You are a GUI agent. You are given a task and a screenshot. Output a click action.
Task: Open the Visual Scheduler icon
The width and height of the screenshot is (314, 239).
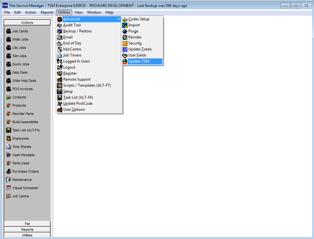(x=9, y=188)
